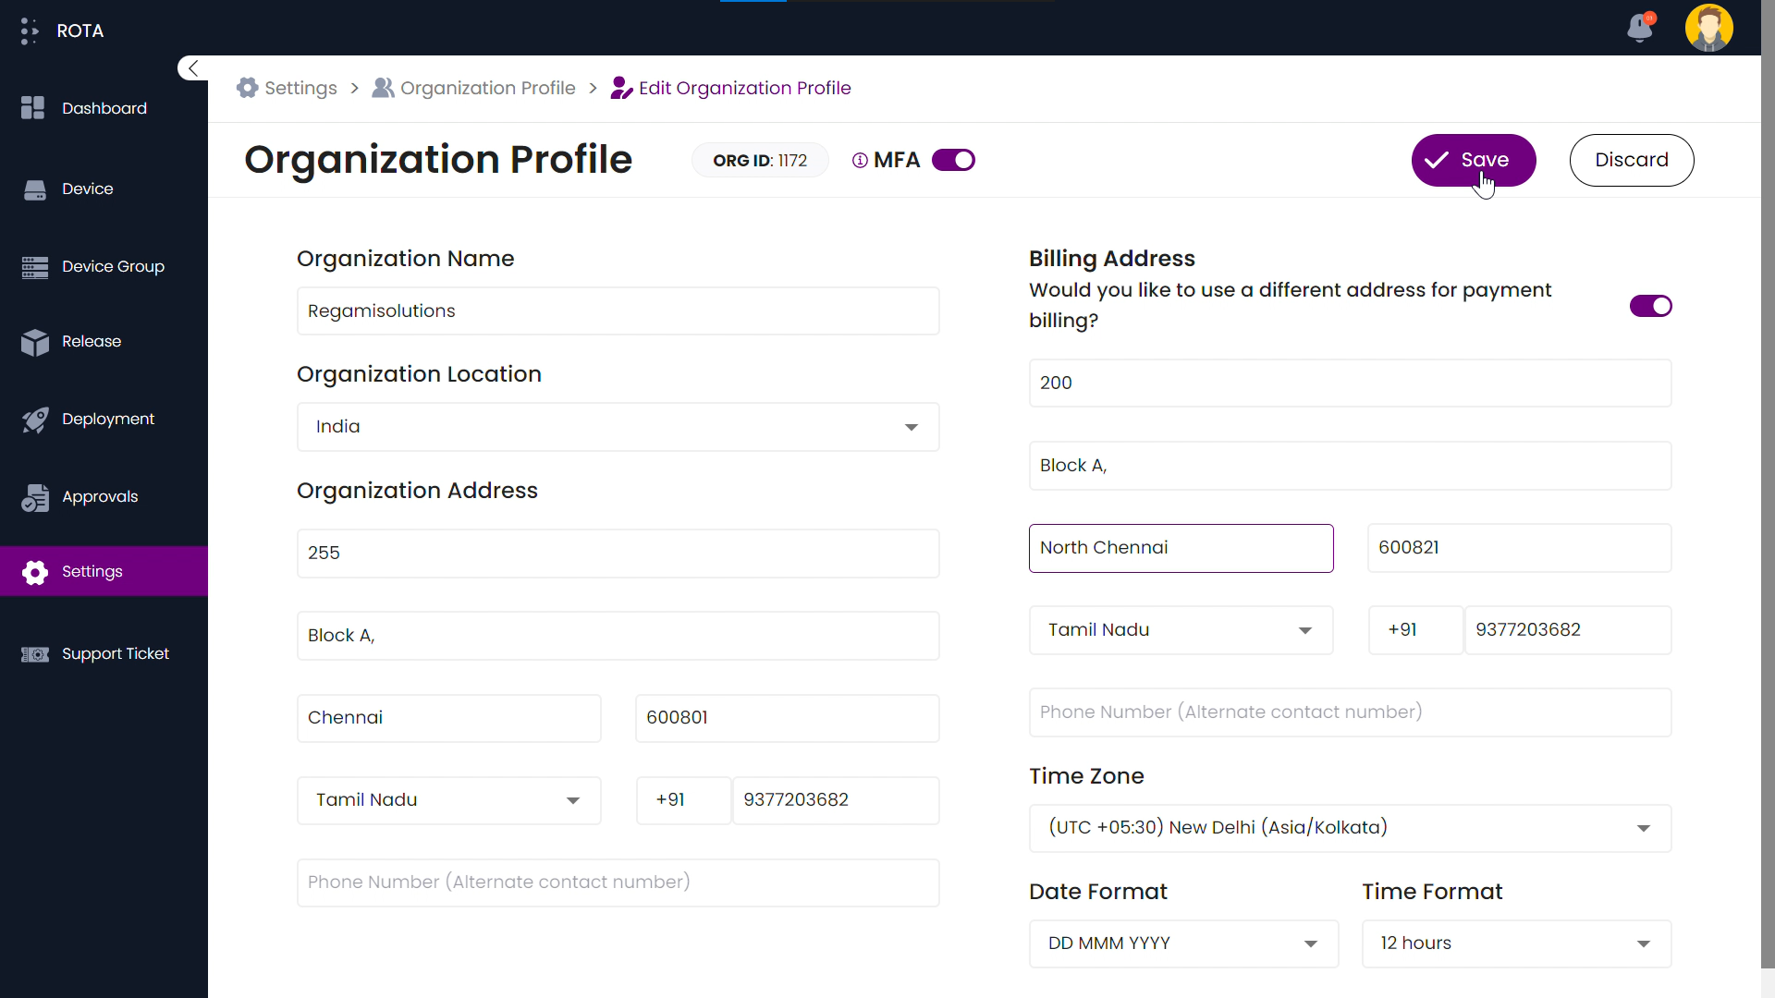Open the Time Format 12 hours dropdown
The width and height of the screenshot is (1775, 998).
(x=1515, y=943)
